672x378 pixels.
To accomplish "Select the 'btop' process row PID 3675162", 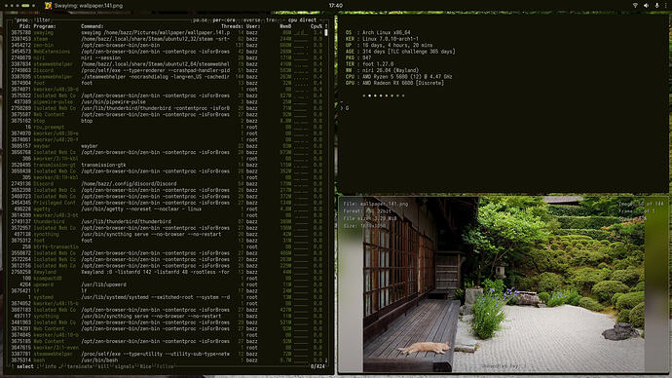I will (x=167, y=121).
